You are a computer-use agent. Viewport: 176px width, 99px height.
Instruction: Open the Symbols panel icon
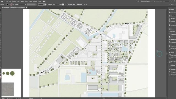170,21
